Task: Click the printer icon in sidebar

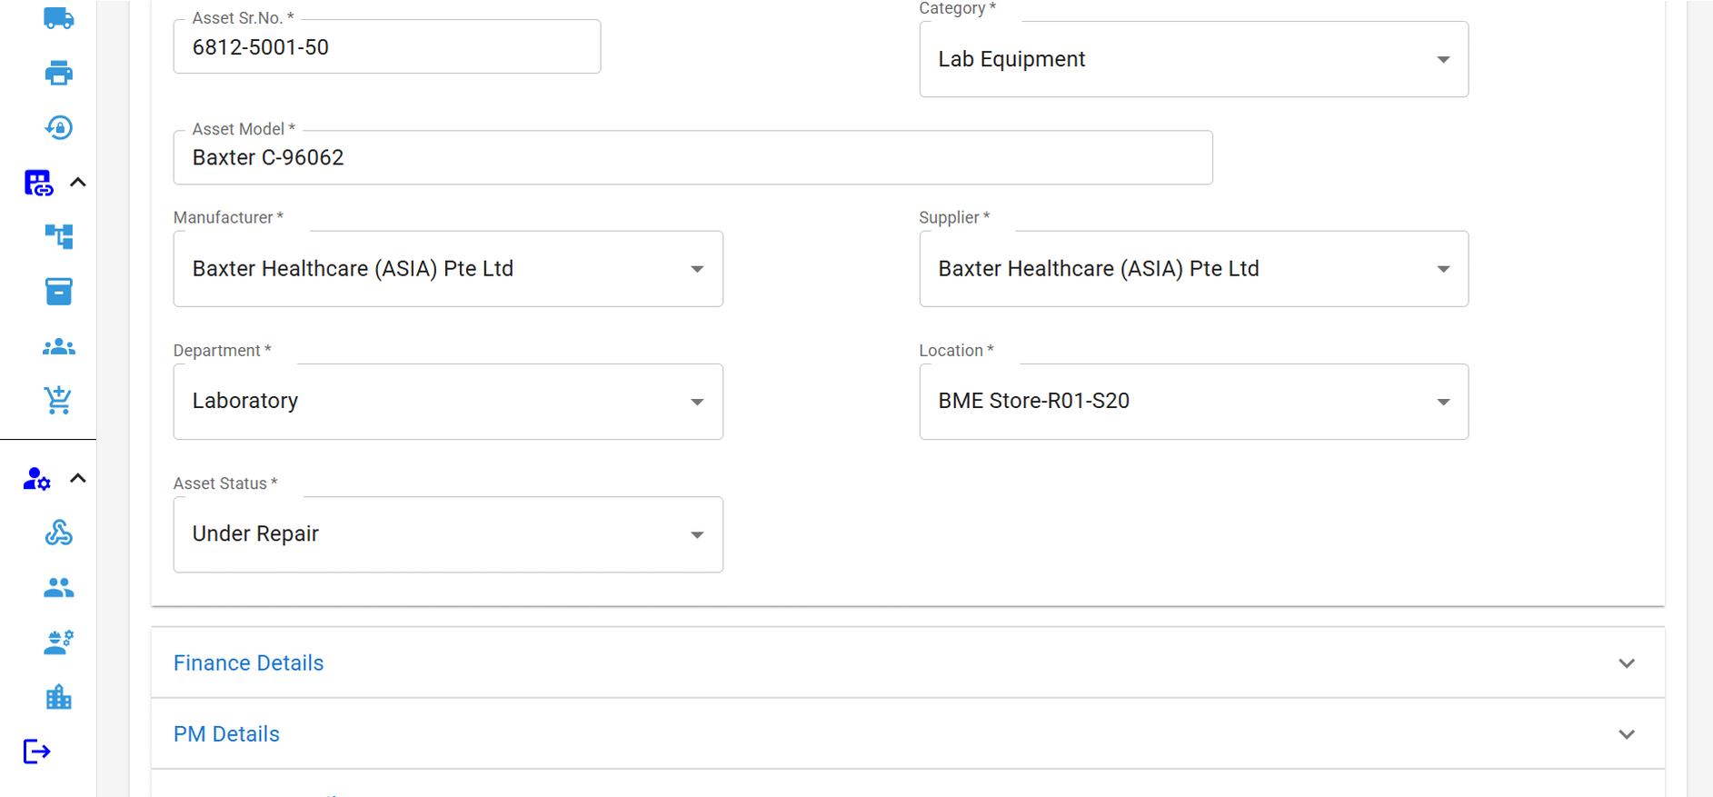Action: [59, 73]
